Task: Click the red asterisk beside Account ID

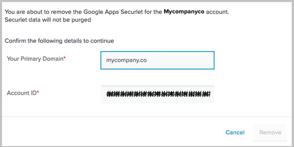Action: (38, 92)
